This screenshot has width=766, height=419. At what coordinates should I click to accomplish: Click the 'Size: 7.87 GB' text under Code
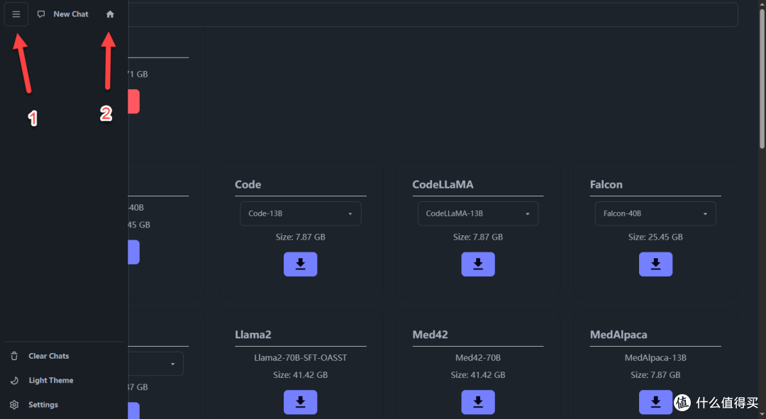(x=301, y=237)
